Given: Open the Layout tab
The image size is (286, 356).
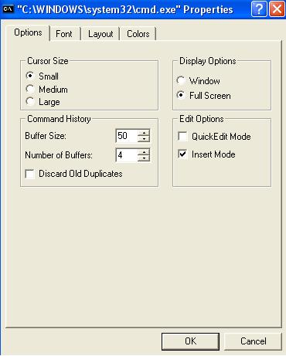Looking at the screenshot, I should (x=100, y=34).
